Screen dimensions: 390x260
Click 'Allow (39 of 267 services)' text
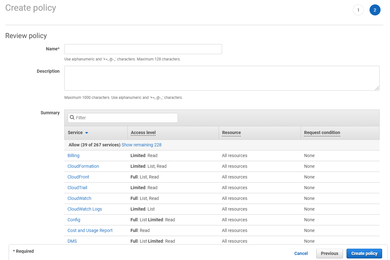click(x=95, y=145)
